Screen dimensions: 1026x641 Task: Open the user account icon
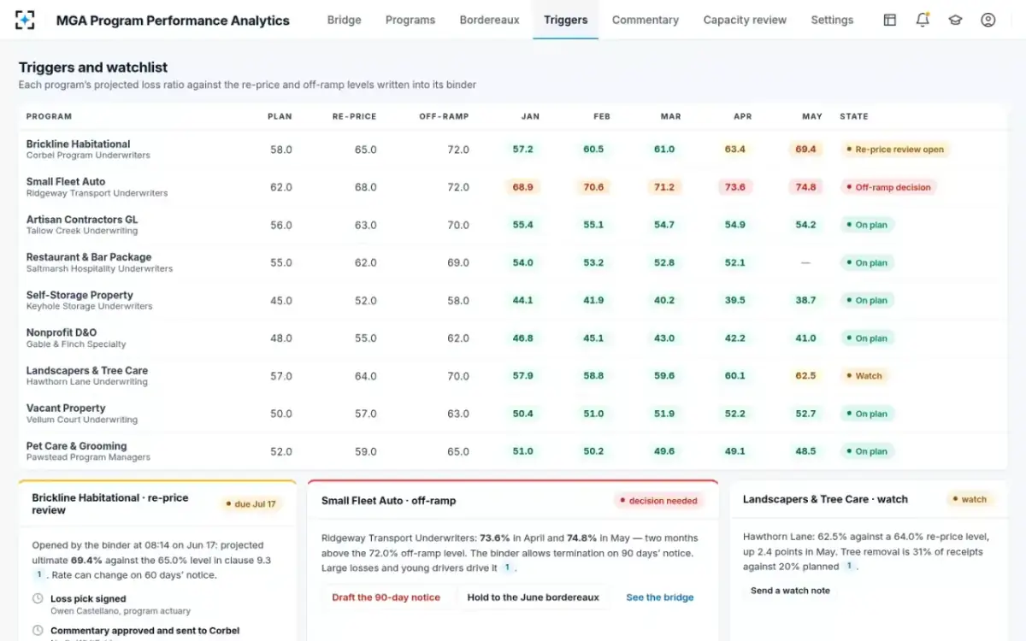tap(988, 20)
